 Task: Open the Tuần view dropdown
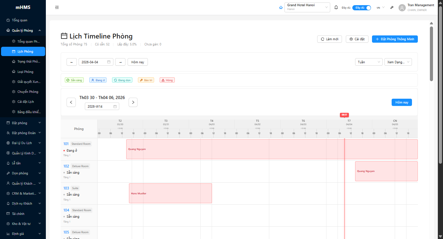369,62
